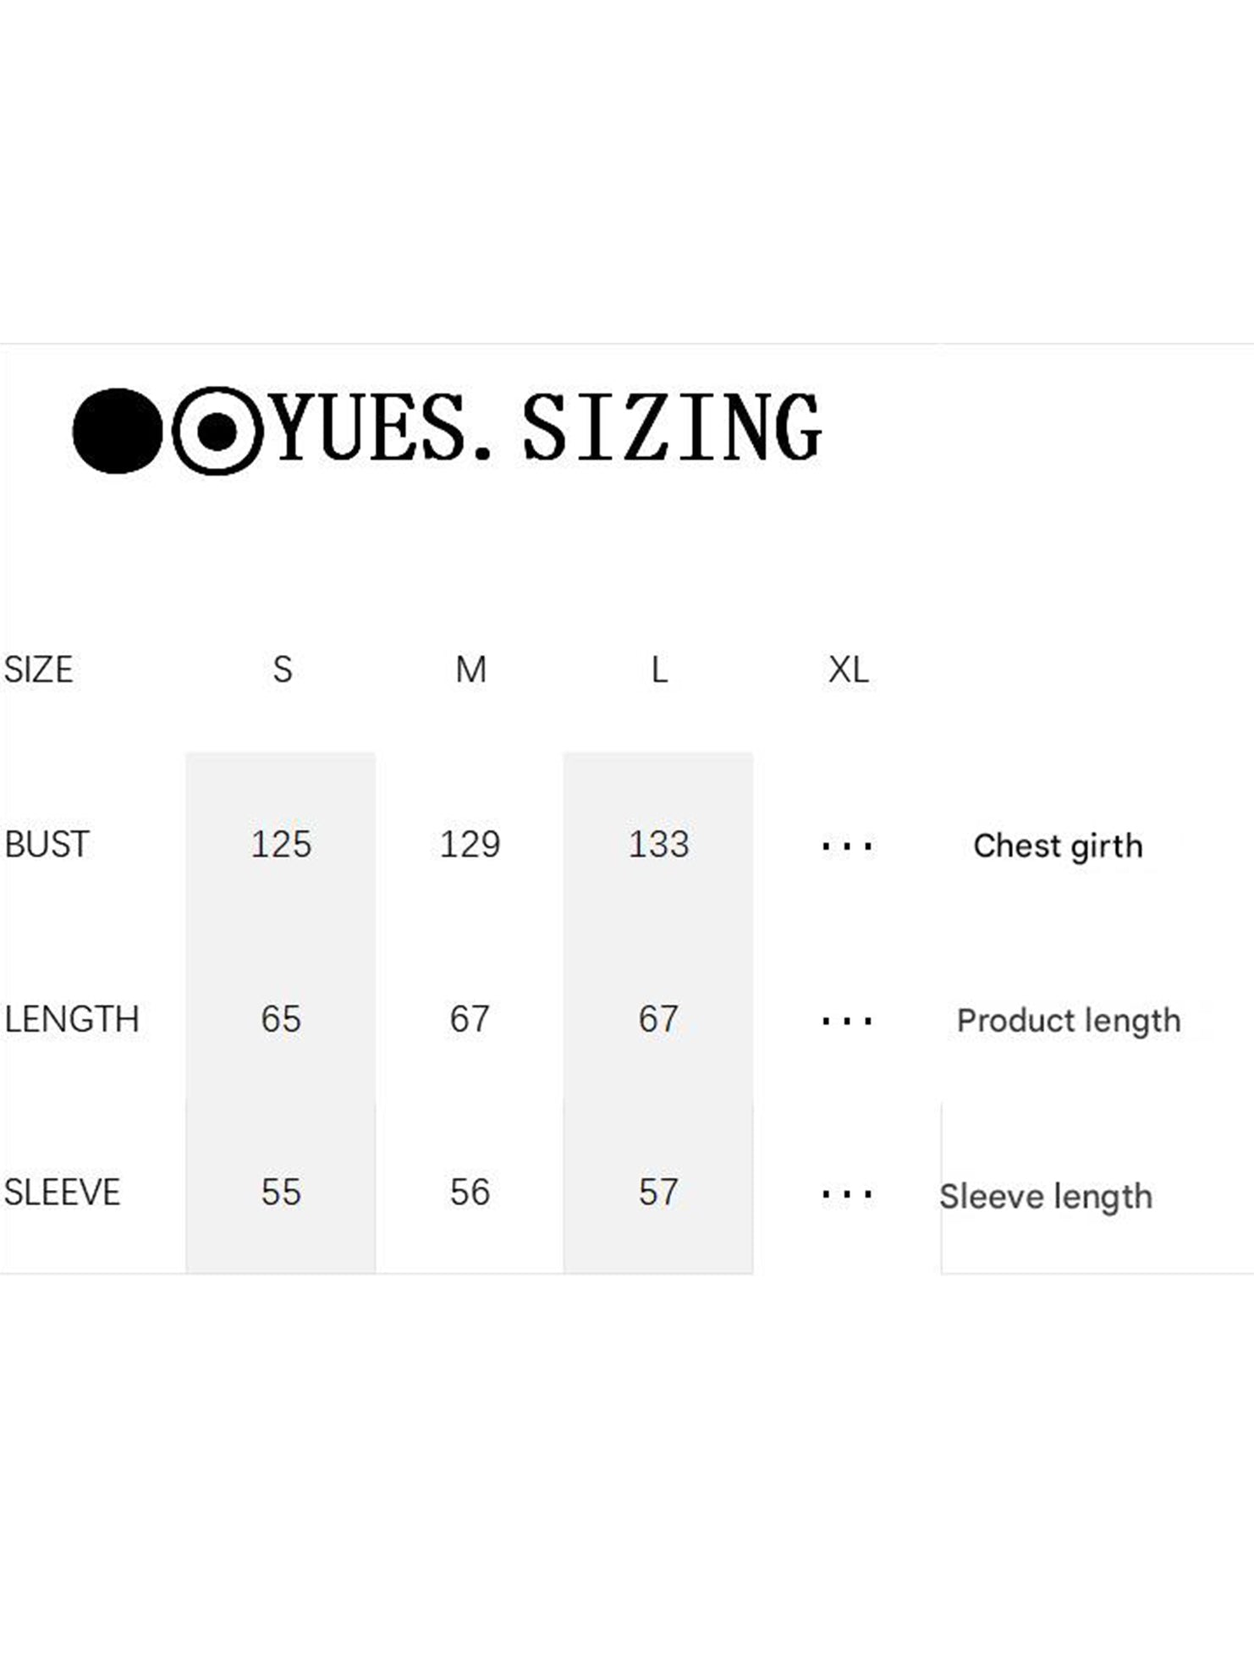Click the Product length description text

[x=1068, y=1021]
